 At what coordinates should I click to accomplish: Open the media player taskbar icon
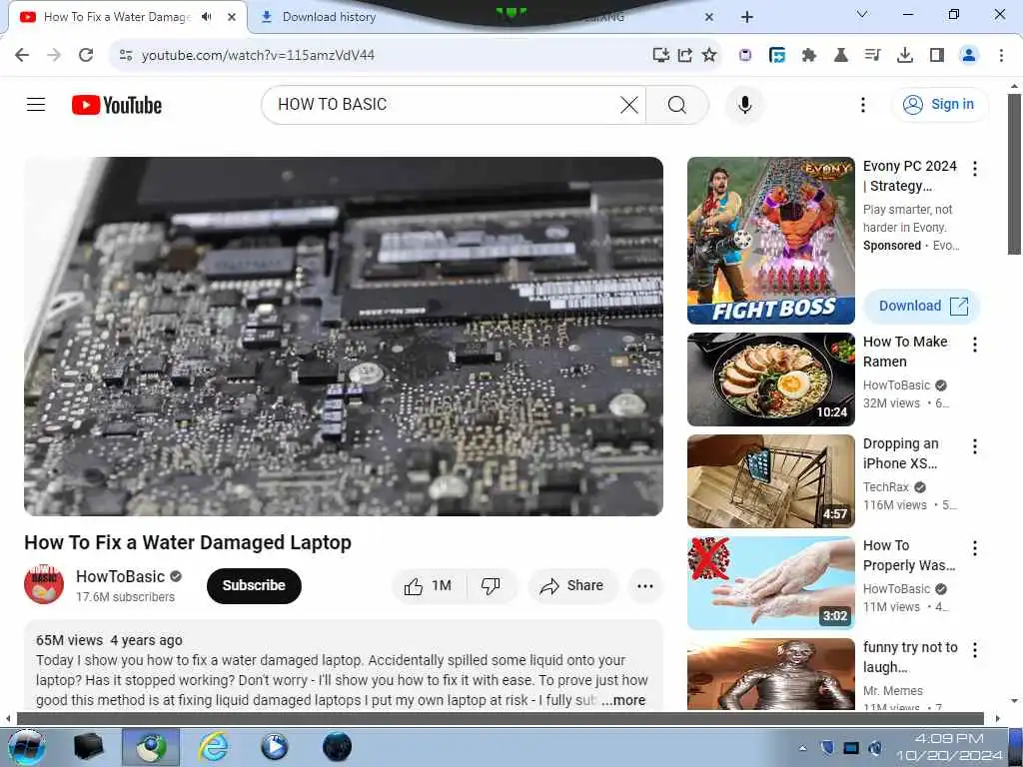click(275, 747)
